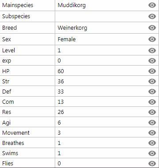The image size is (159, 168).
Task: Toggle the eye icon for Subspecies
Action: click(x=152, y=16)
